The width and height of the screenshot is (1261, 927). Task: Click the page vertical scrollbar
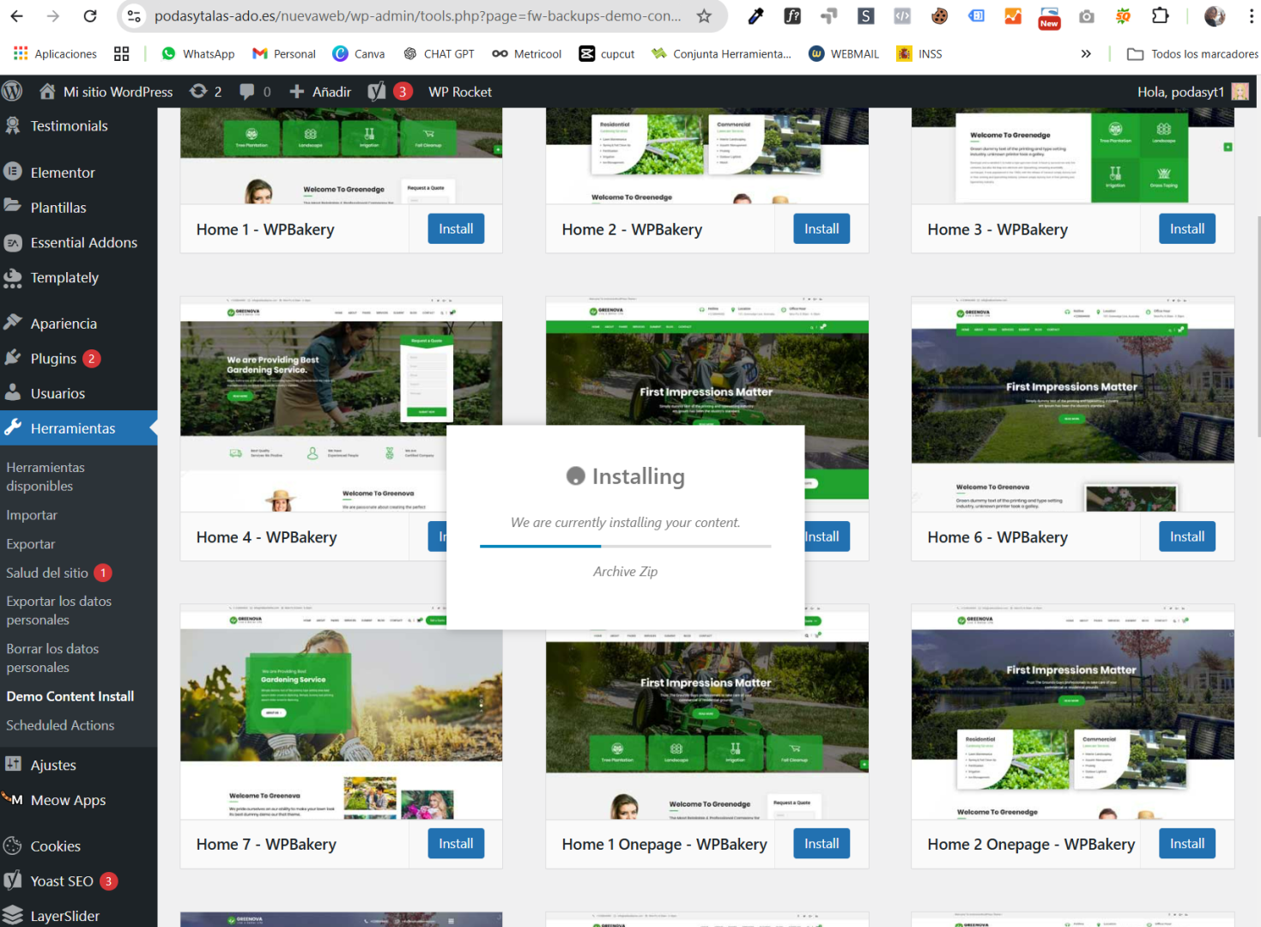tap(1258, 326)
